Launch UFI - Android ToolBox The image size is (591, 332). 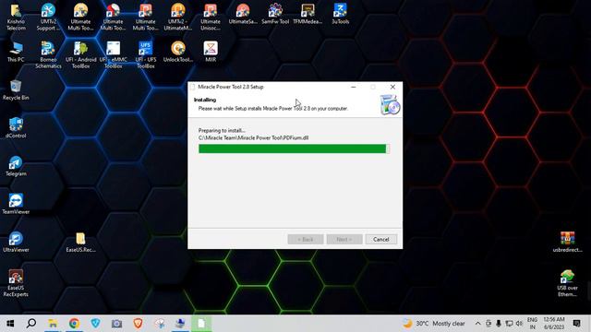80,54
